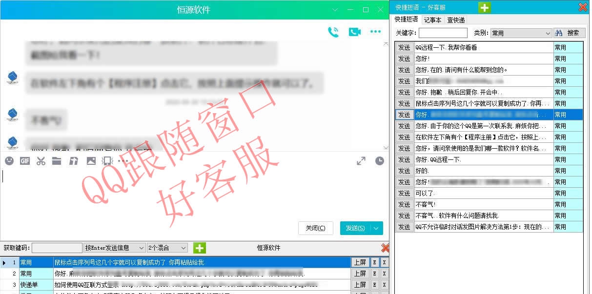Click the music note icon in the chat toolbar
Viewport: 592px width, 294px height.
coord(74,160)
